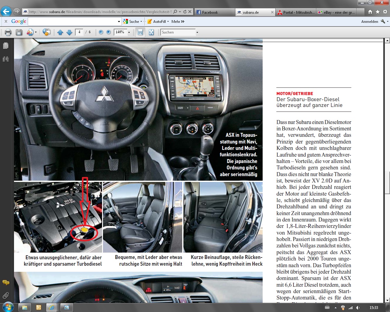Click Anmelden in the Google toolbar

(x=370, y=22)
